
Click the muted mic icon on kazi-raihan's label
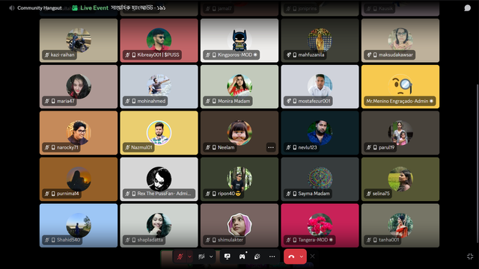47,55
